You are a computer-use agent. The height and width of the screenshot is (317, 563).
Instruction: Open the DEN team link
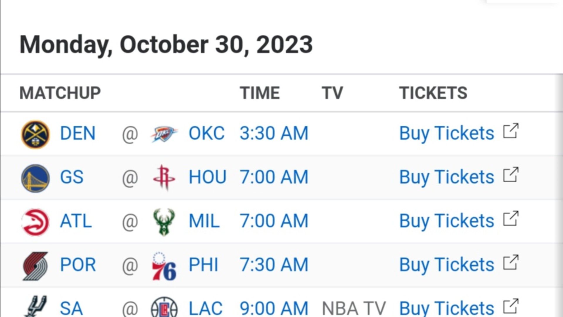tap(78, 133)
